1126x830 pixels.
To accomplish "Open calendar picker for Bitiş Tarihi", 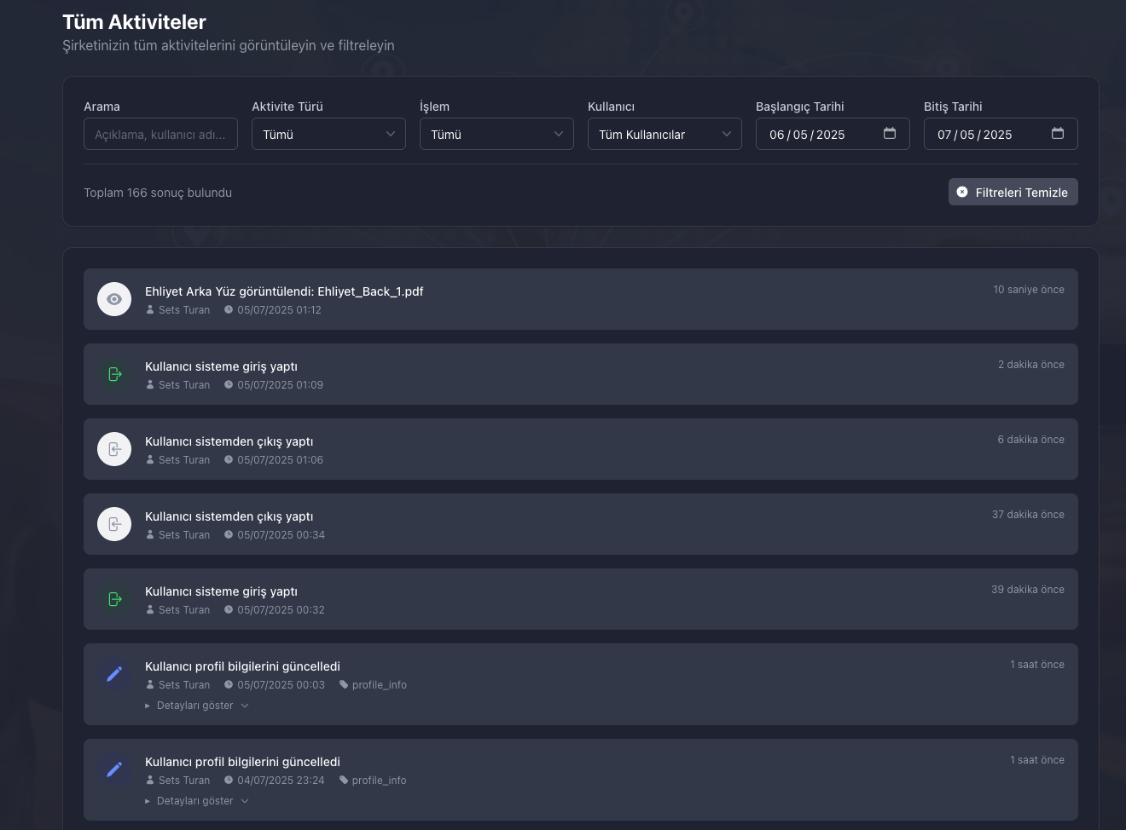I will pyautogui.click(x=1058, y=134).
